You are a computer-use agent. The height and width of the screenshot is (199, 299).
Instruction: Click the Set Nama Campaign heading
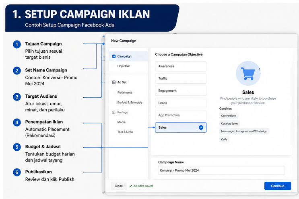pyautogui.click(x=46, y=70)
